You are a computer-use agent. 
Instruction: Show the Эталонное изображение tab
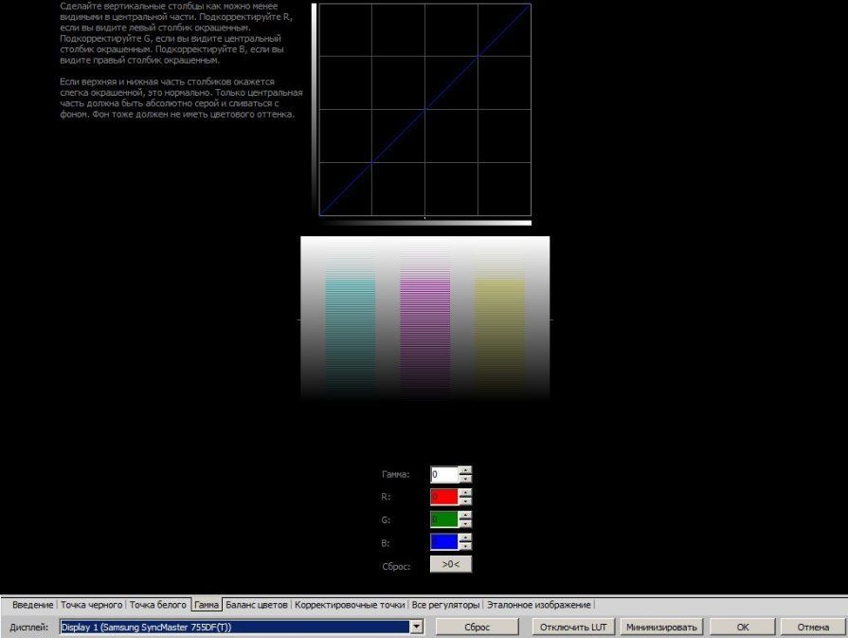pyautogui.click(x=539, y=605)
